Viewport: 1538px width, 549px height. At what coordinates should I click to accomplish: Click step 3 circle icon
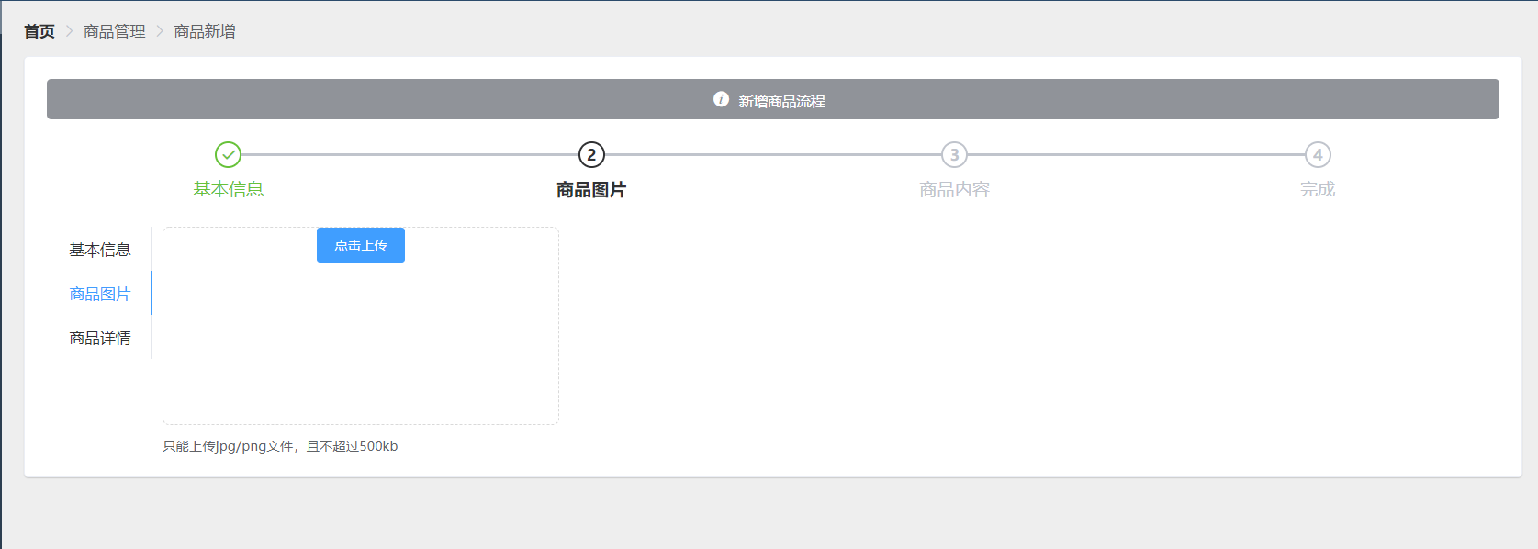click(955, 154)
